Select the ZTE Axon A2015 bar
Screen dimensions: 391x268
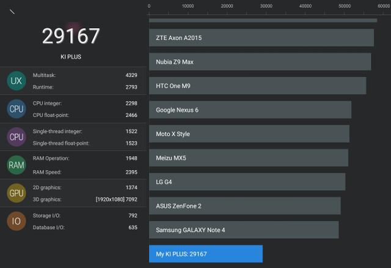(x=261, y=38)
